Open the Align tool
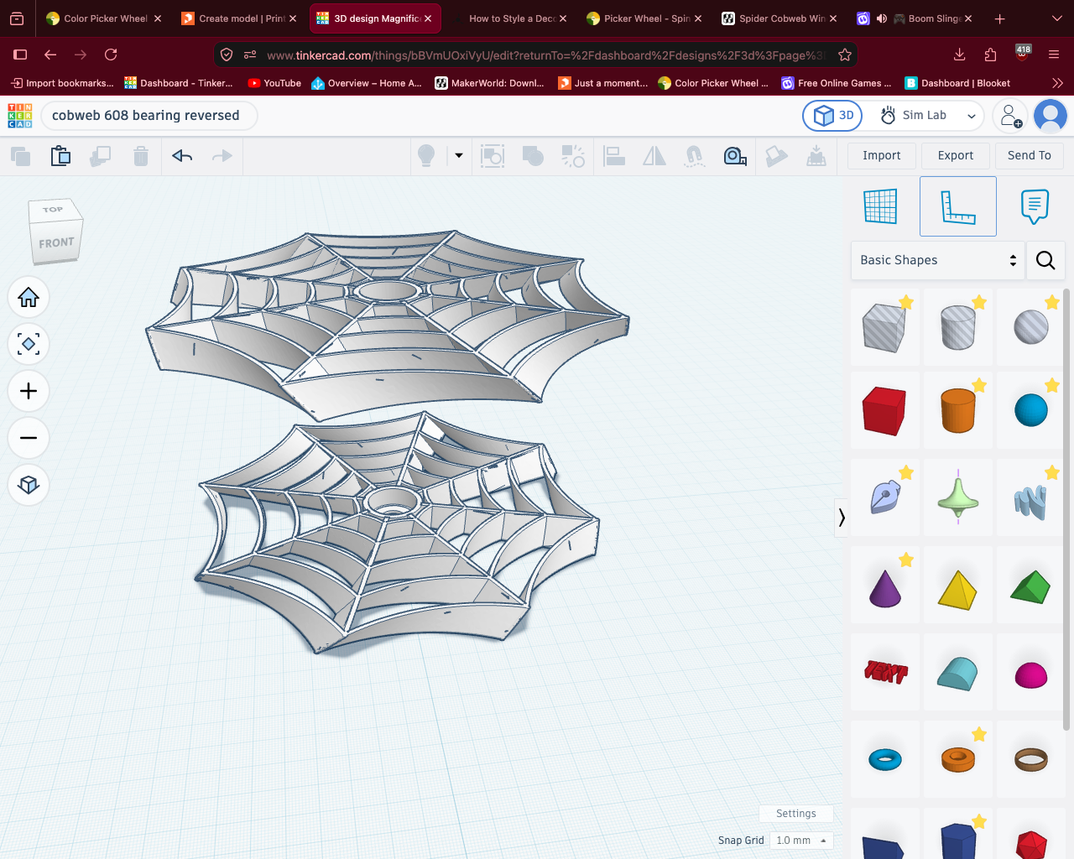The height and width of the screenshot is (859, 1074). 614,156
